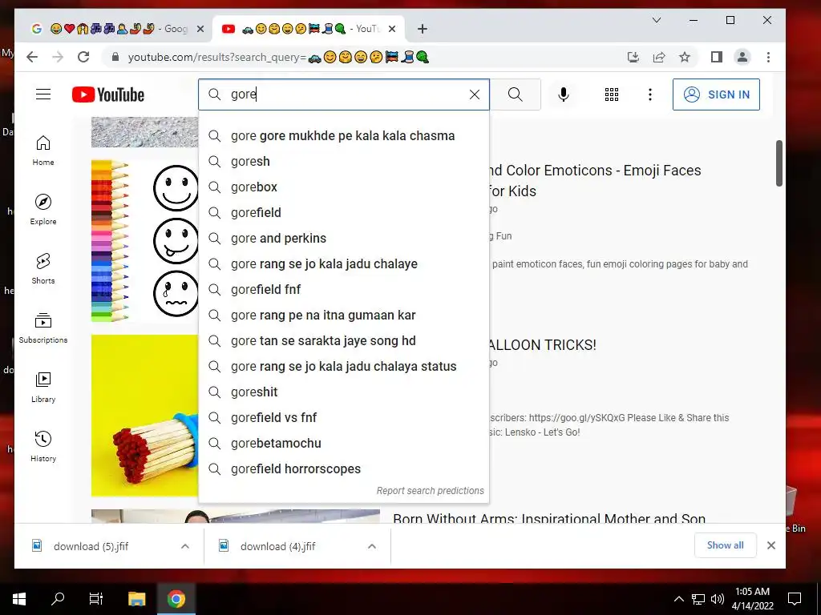Viewport: 821px width, 615px height.
Task: Switch to the Google search tab
Action: tap(110, 29)
